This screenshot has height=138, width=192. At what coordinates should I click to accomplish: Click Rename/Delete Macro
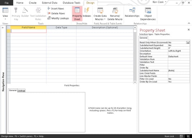[115, 14]
